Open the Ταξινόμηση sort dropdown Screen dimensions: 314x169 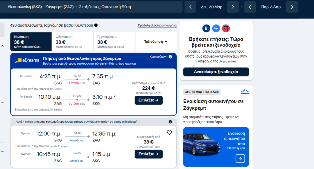tap(156, 42)
